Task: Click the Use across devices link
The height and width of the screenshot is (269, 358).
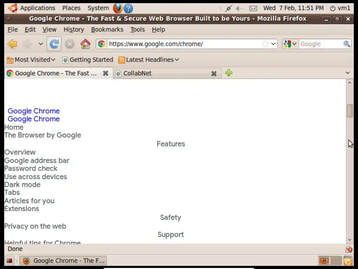Action: pyautogui.click(x=36, y=177)
